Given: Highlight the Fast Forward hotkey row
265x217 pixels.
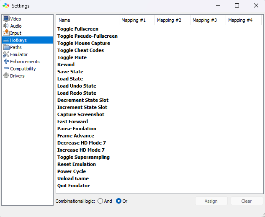Looking at the screenshot, I should pyautogui.click(x=72, y=121).
